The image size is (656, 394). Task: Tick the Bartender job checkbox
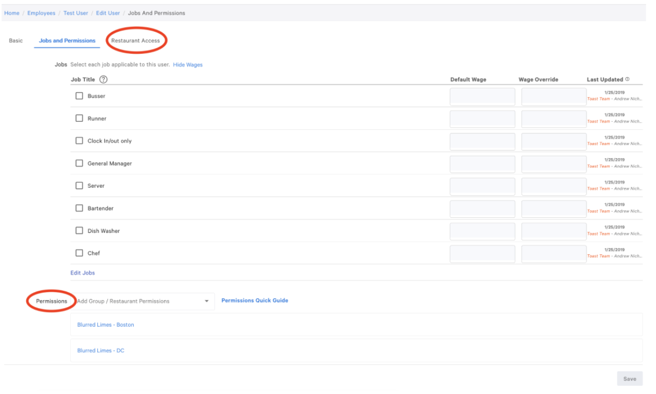(x=79, y=209)
